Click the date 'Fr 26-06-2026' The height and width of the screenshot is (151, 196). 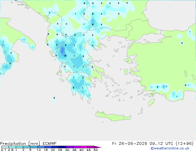tap(130, 144)
